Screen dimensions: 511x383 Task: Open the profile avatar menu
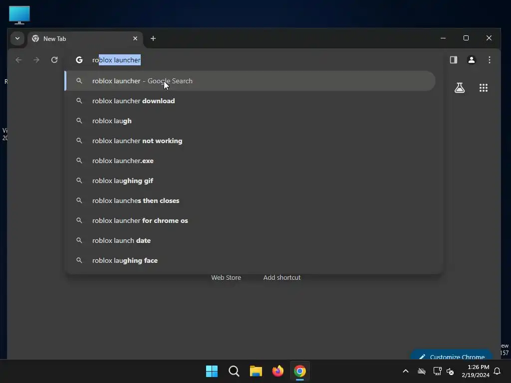pos(471,60)
